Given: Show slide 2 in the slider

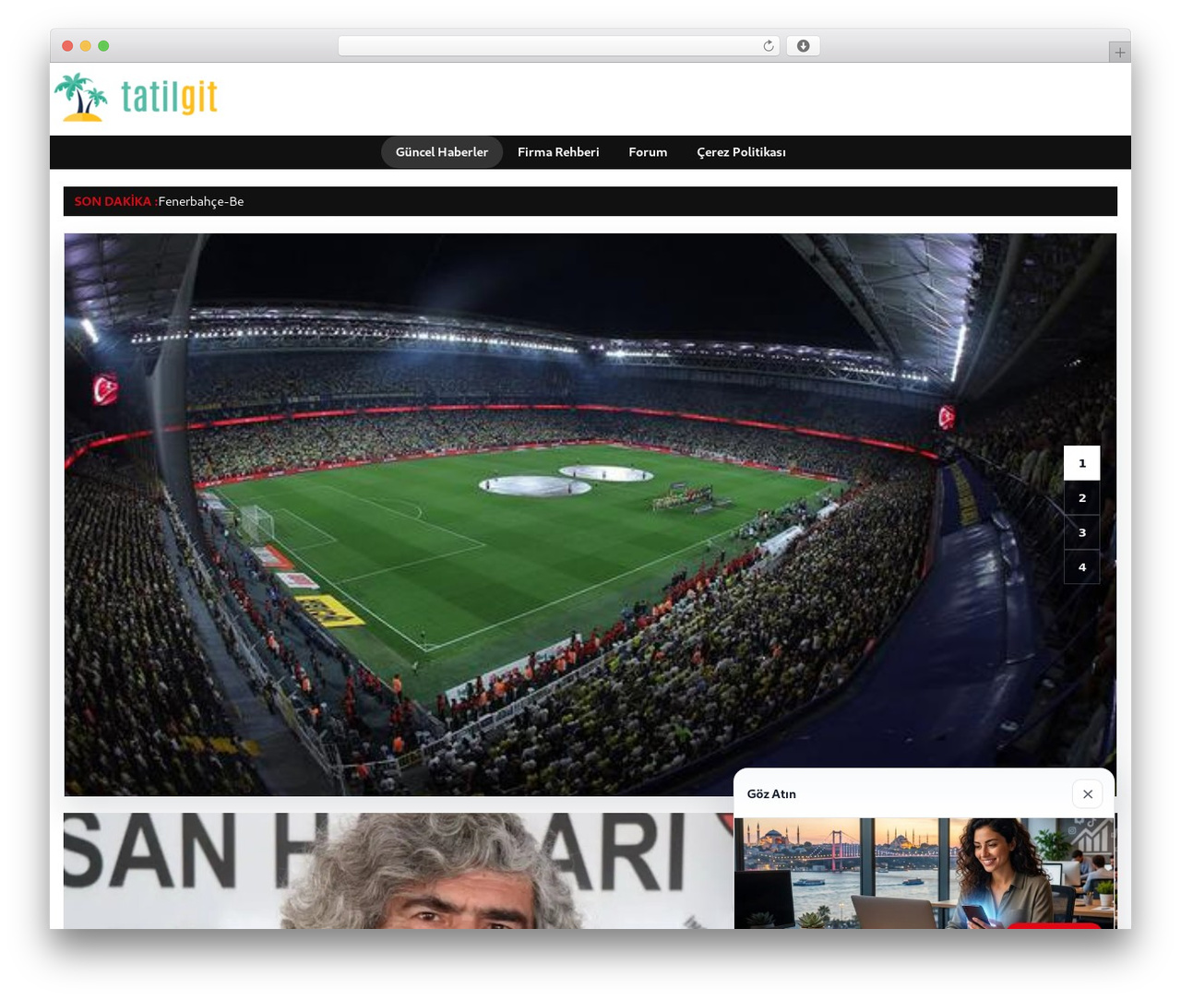Looking at the screenshot, I should coord(1081,498).
